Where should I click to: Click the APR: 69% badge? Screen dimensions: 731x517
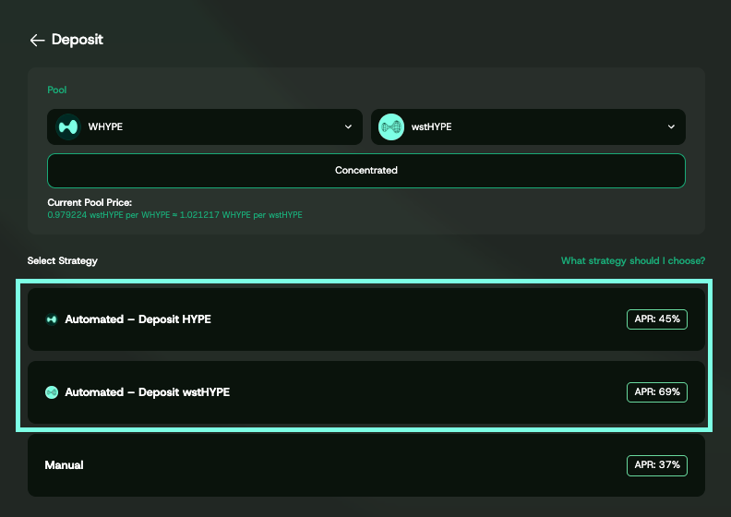tap(657, 392)
